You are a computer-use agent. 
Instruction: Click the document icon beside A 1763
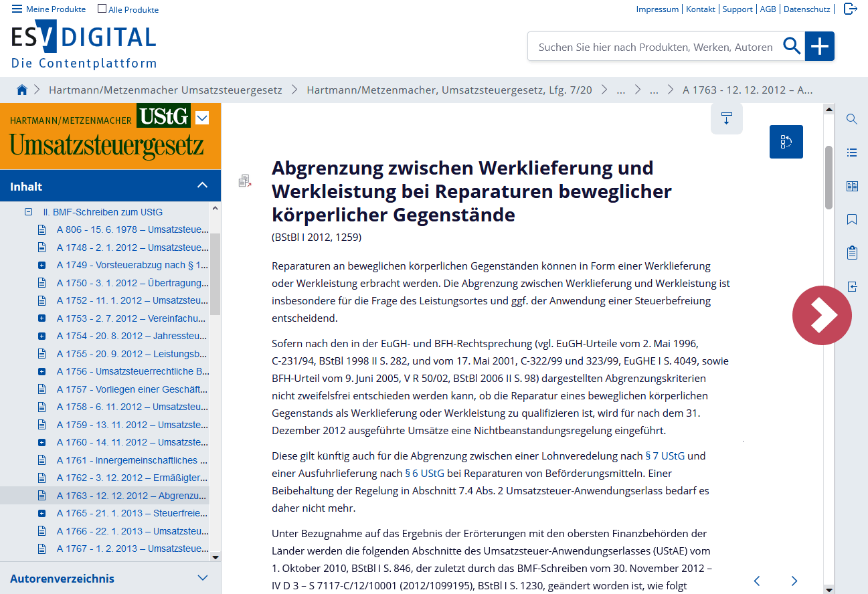coord(41,496)
